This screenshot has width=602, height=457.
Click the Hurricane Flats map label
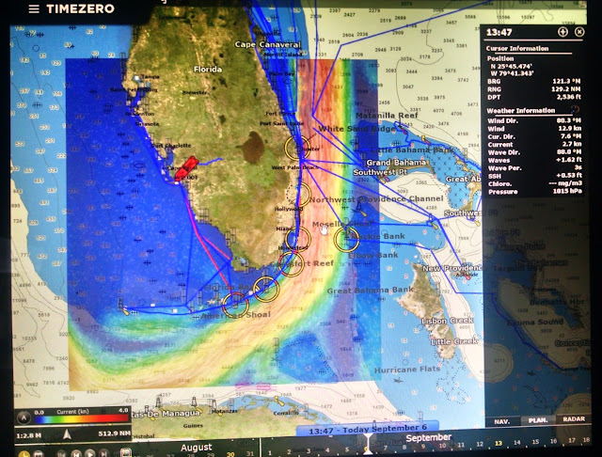click(x=407, y=370)
